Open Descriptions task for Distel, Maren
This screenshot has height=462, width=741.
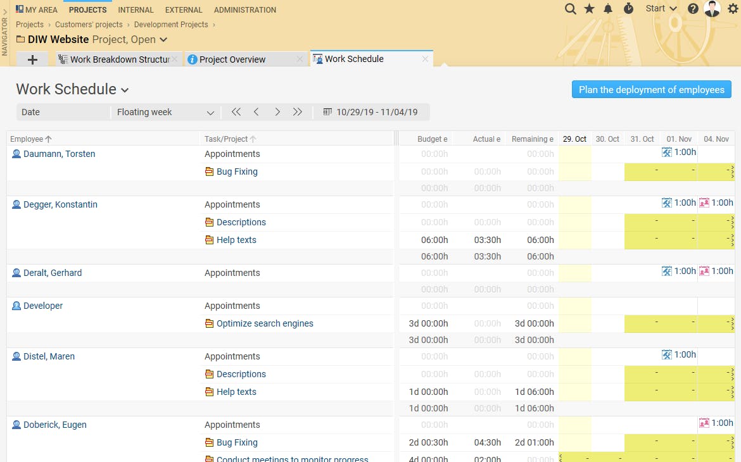[x=241, y=374]
